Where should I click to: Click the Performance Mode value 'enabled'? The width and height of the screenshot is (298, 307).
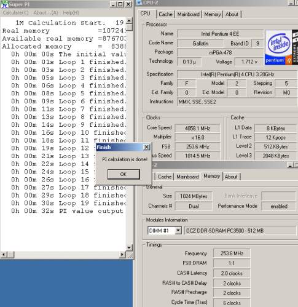pyautogui.click(x=279, y=206)
